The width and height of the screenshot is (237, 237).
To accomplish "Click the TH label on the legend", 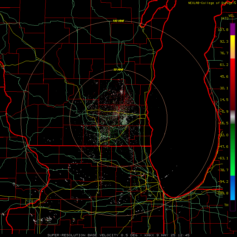I will coord(226,205).
